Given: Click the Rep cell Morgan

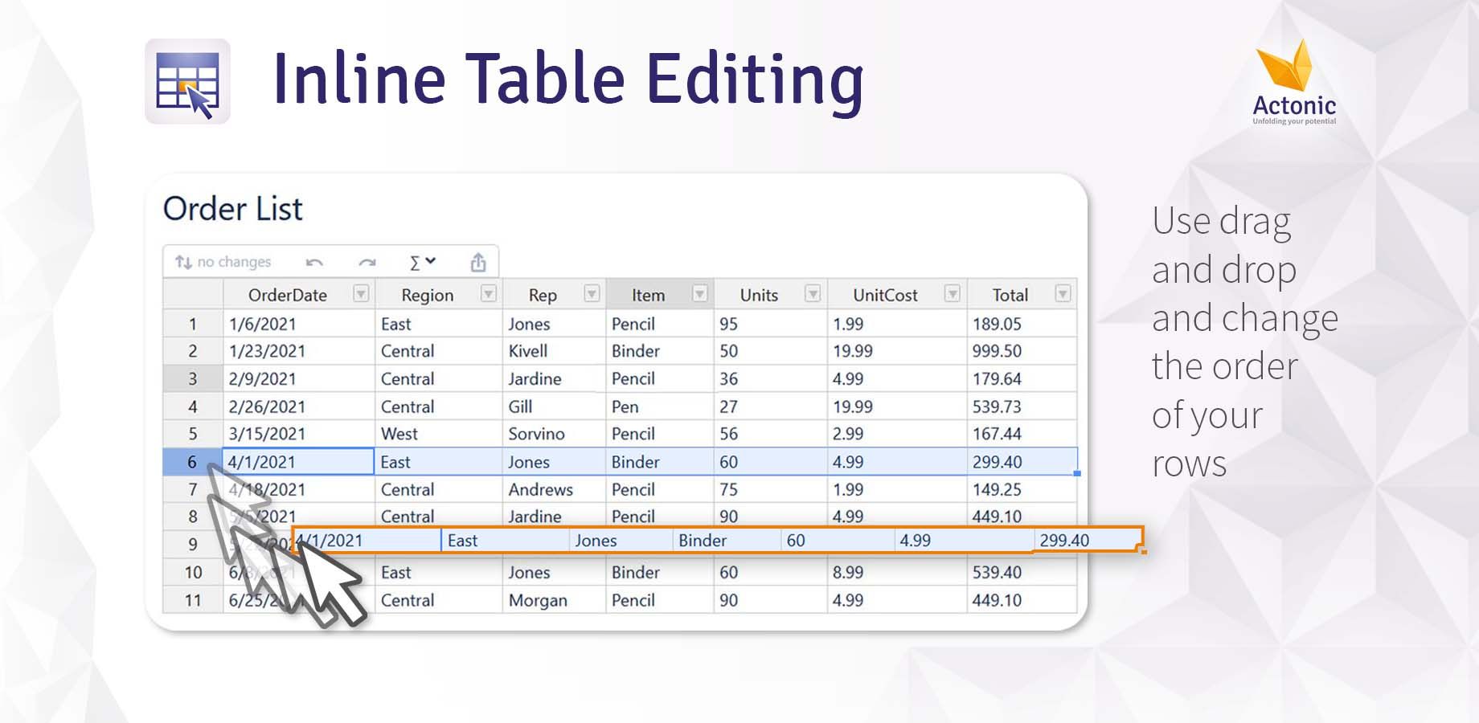Looking at the screenshot, I should tap(554, 600).
